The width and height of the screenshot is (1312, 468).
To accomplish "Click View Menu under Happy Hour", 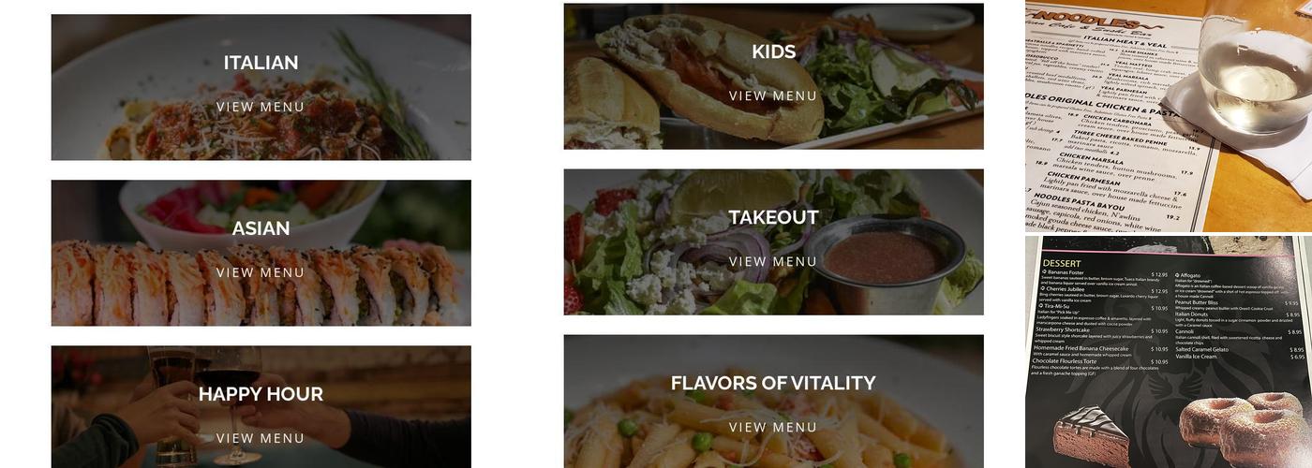I will [x=261, y=438].
